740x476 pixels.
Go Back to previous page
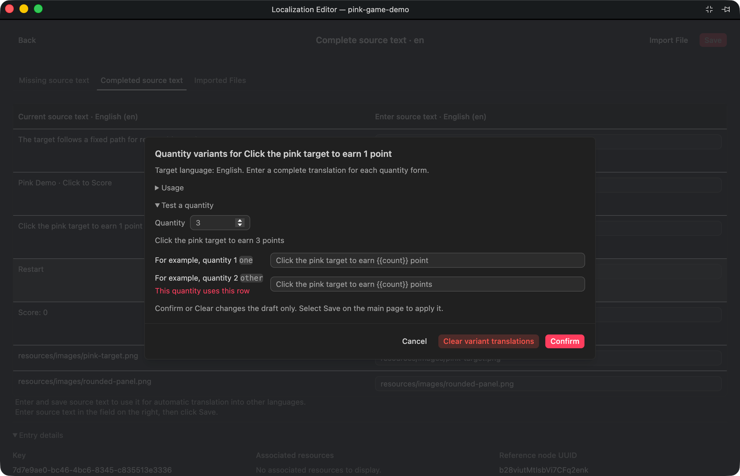[27, 40]
